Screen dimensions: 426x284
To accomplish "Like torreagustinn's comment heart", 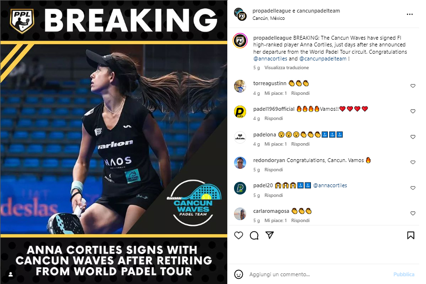I will click(412, 86).
